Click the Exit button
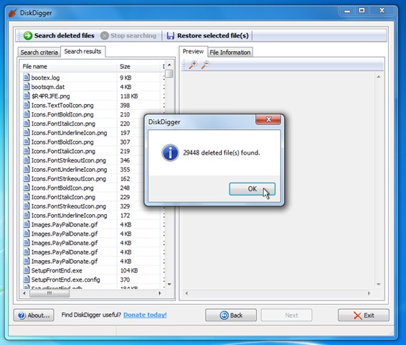This screenshot has width=406, height=345. 363,315
